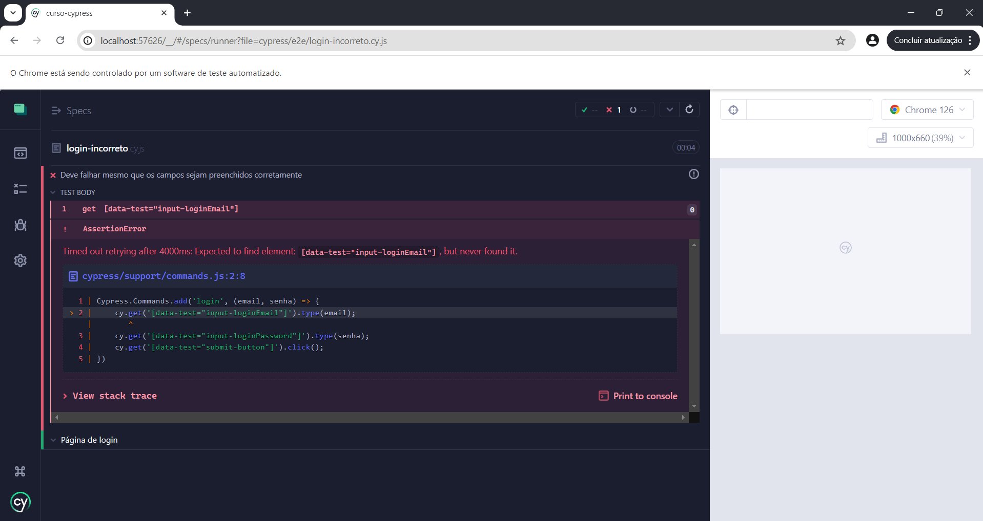Viewport: 983px width, 521px height.
Task: Go back in browser history
Action: 14,40
